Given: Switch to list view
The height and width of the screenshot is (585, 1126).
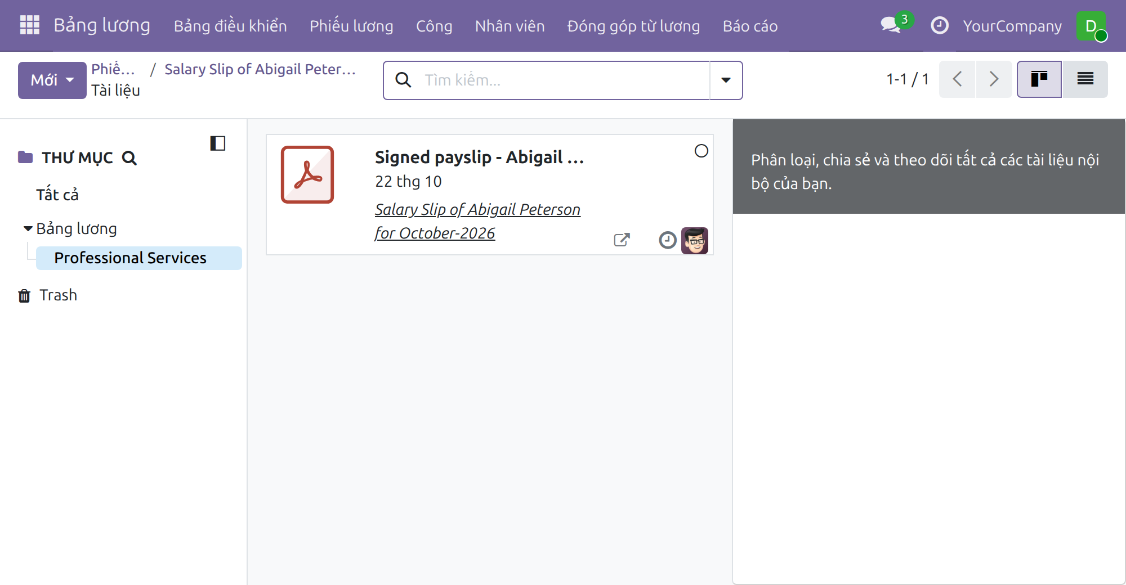Looking at the screenshot, I should (1085, 79).
